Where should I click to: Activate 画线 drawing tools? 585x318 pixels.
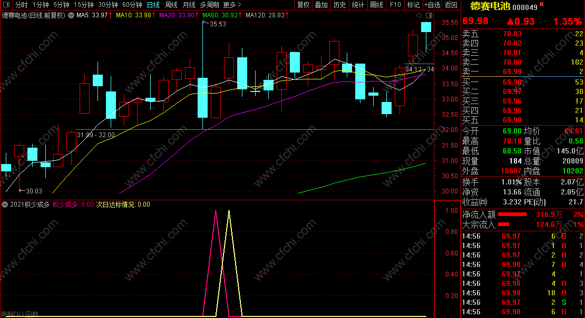376,5
